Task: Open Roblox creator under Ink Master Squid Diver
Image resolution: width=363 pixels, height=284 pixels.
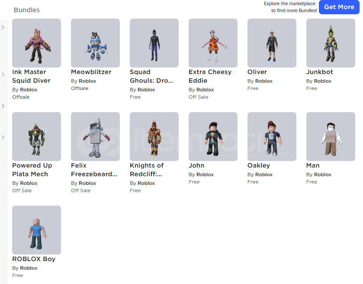Action: coord(29,90)
